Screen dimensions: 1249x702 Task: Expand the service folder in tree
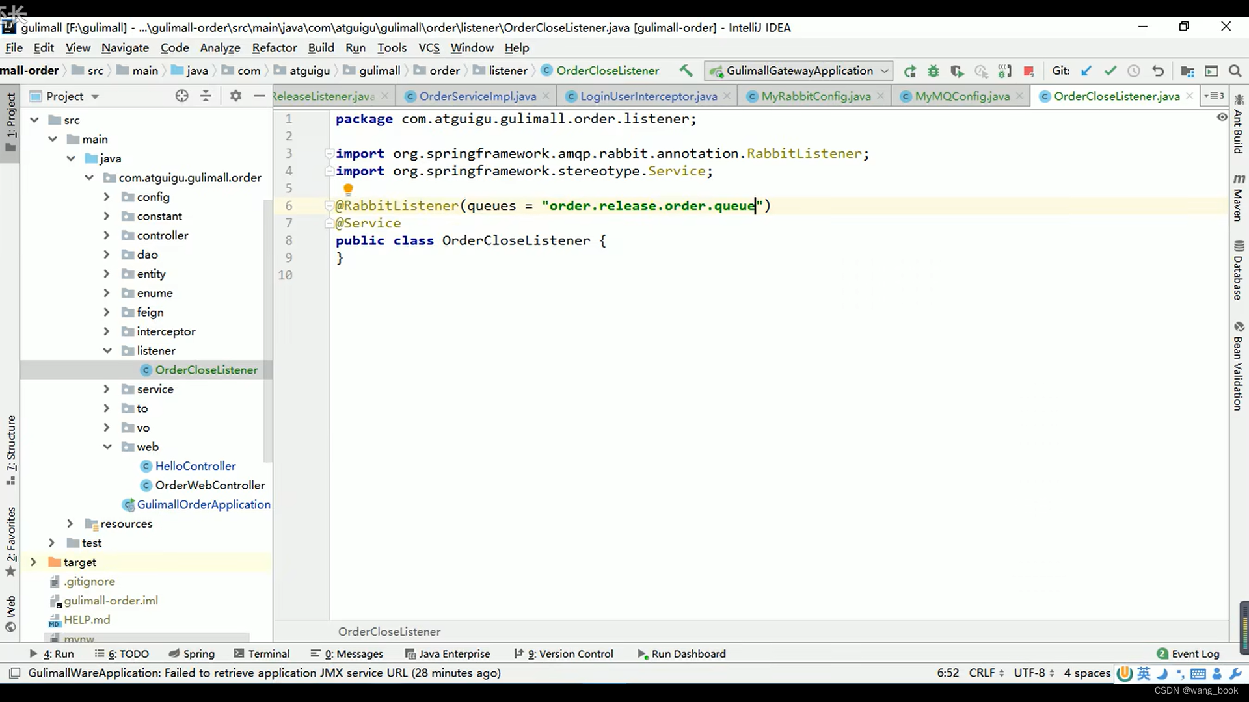[x=105, y=388]
